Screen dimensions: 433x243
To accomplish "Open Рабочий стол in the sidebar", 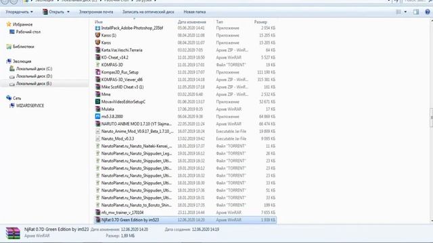I will pyautogui.click(x=28, y=32).
